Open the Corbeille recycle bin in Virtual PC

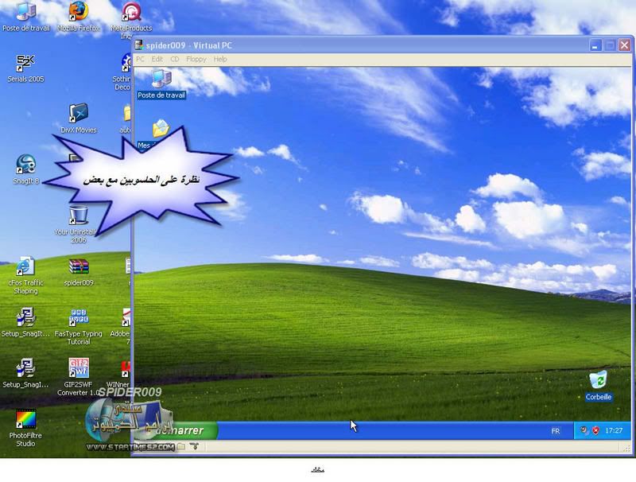599,386
